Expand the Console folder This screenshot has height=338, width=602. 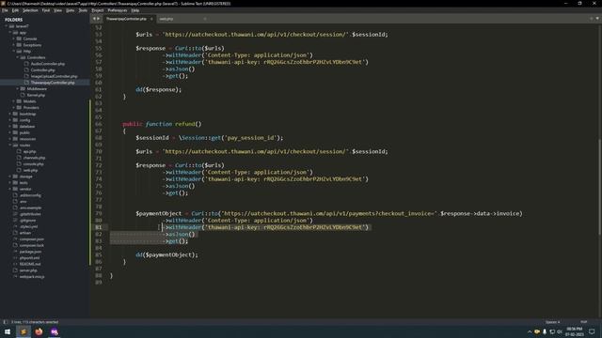pyautogui.click(x=14, y=38)
